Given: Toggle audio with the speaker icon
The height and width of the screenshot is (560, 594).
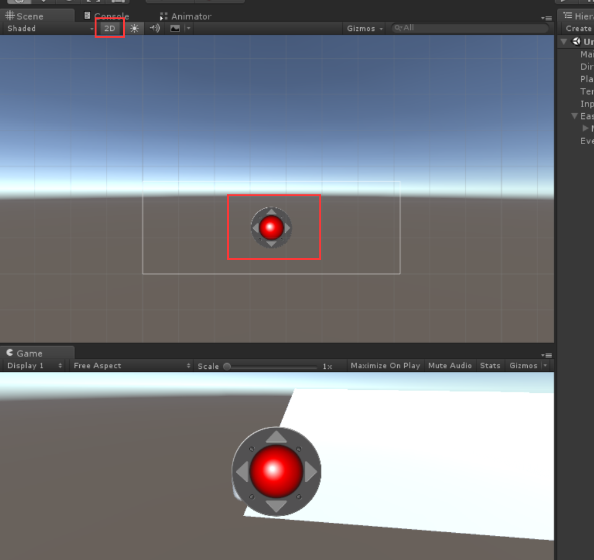Looking at the screenshot, I should click(x=153, y=28).
